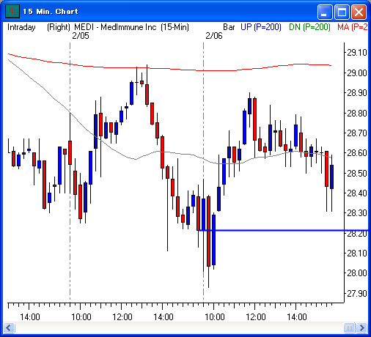Click the chart app icon in title bar

pyautogui.click(x=12, y=12)
